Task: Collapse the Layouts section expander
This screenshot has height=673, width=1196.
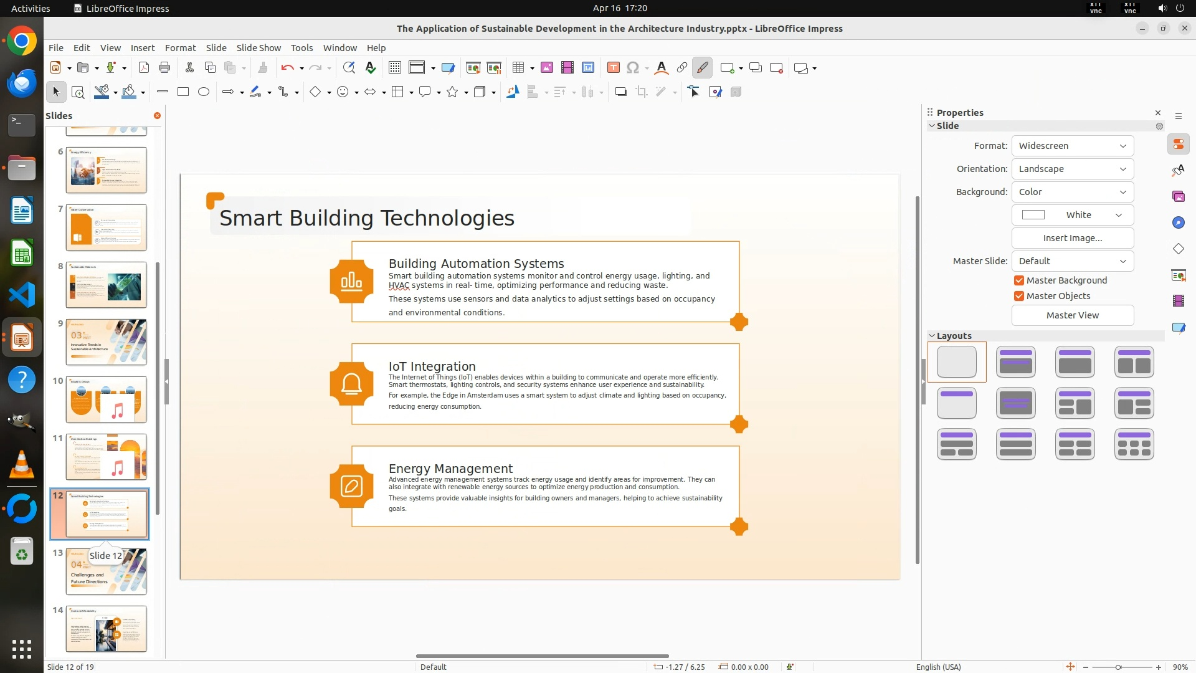Action: click(932, 336)
